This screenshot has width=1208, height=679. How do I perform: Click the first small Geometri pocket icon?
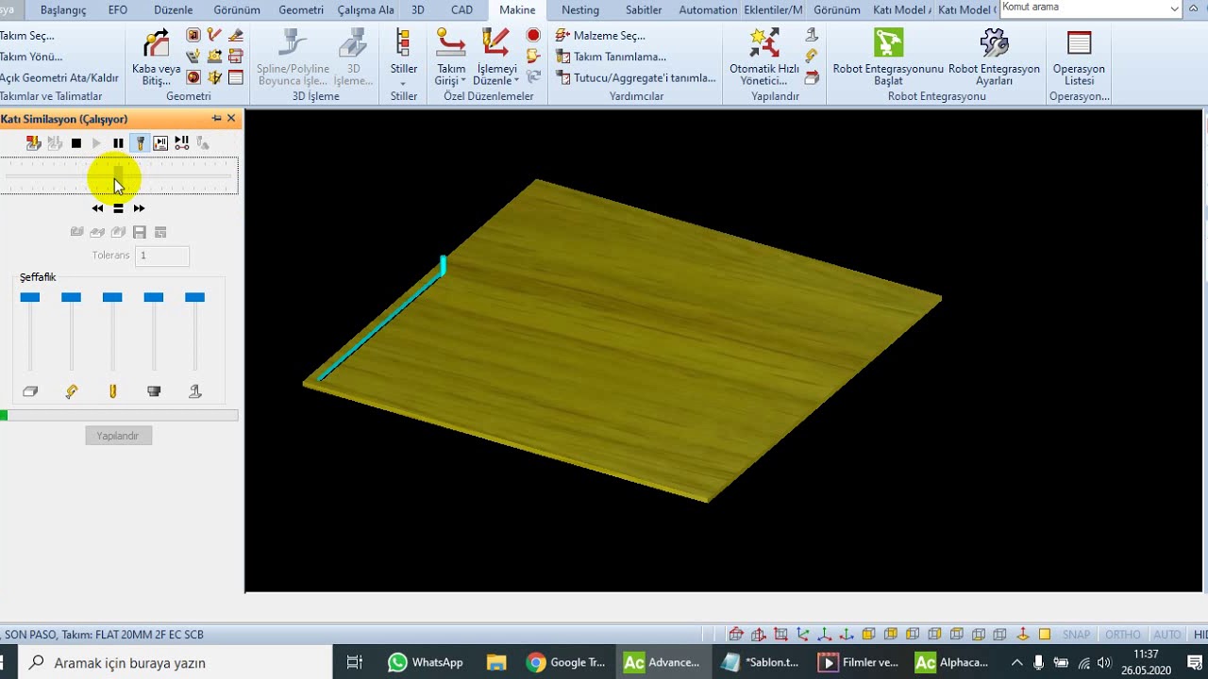(x=193, y=36)
